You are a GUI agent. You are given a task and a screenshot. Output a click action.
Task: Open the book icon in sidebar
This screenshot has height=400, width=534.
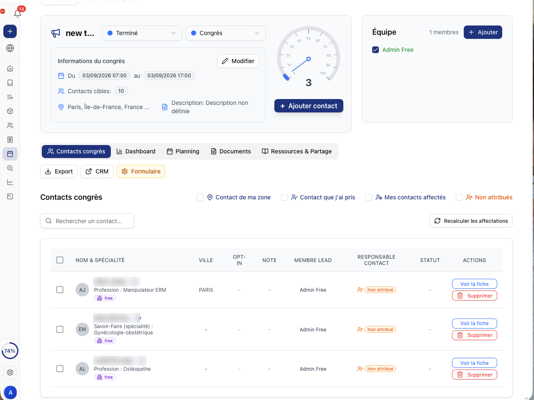click(x=10, y=83)
